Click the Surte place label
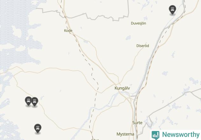 (x=137, y=123)
